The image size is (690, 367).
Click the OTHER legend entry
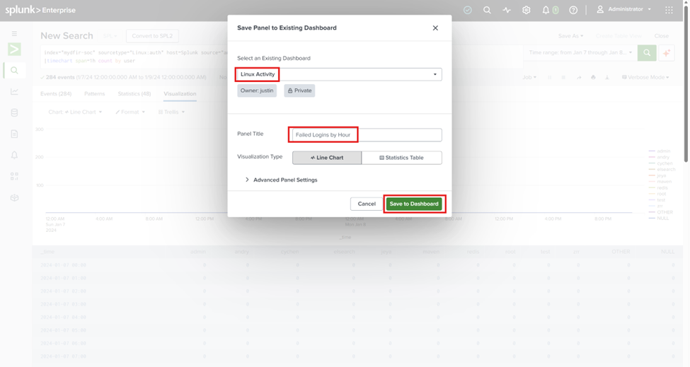pyautogui.click(x=661, y=212)
